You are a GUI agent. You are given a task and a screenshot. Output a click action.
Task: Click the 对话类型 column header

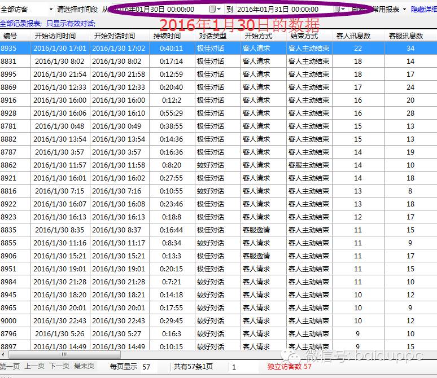[212, 36]
